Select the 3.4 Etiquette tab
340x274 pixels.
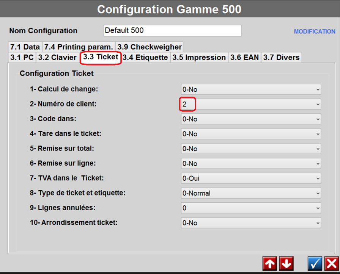145,58
